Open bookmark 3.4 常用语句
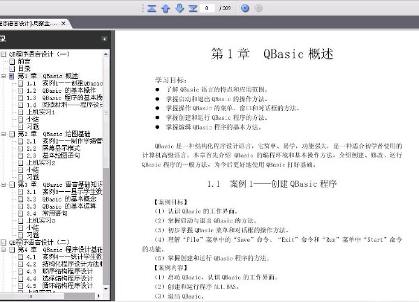This screenshot has width=419, height=302. tap(47, 213)
